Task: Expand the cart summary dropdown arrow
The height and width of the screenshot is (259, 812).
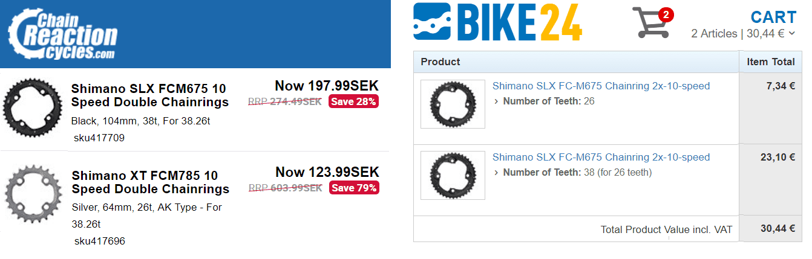Action: pos(791,33)
